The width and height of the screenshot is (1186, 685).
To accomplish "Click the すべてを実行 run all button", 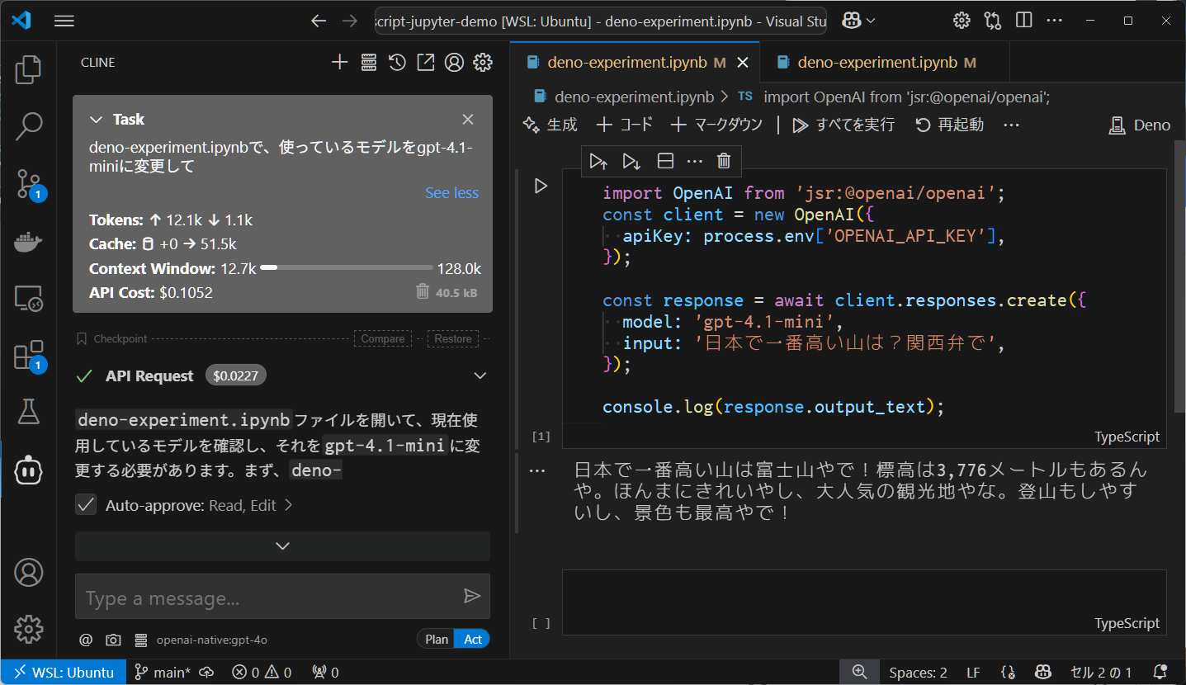I will 843,125.
